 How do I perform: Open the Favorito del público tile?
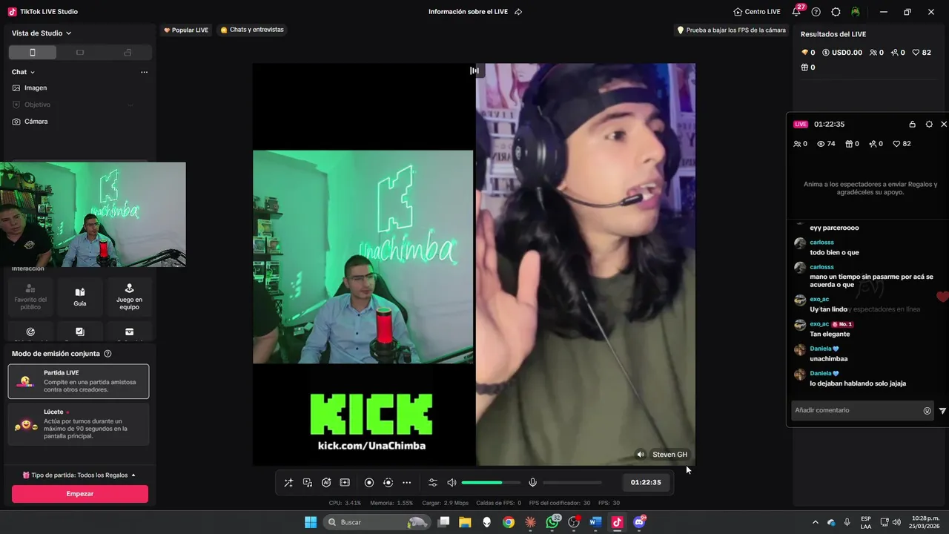30,297
